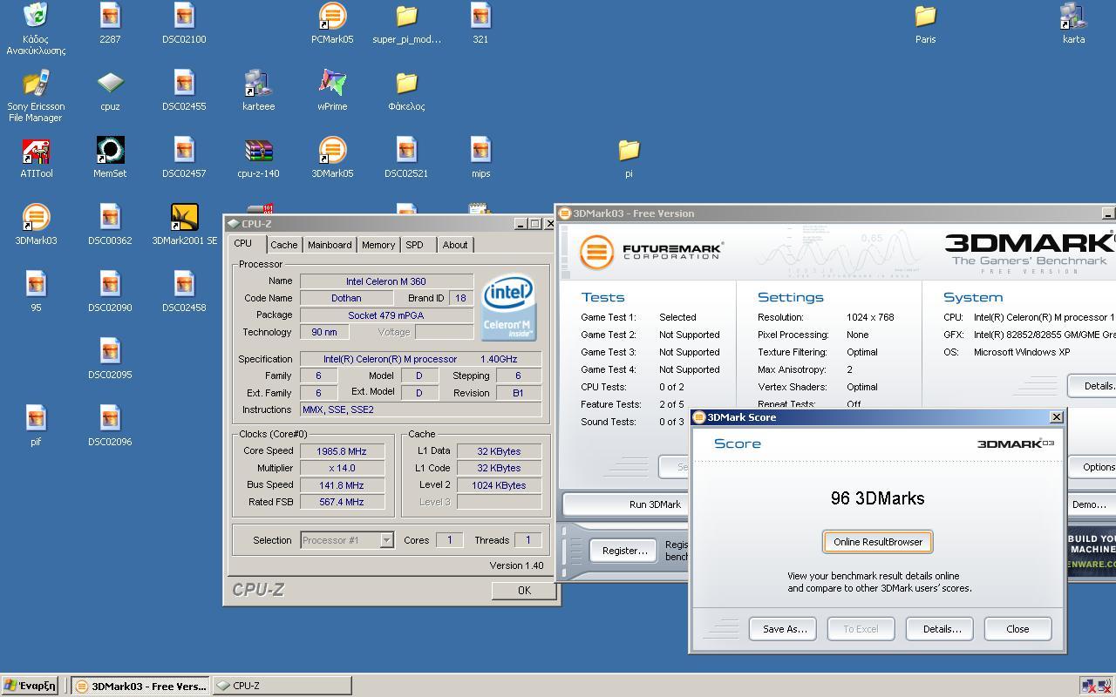Open the About tab in CPU-Z
1116x697 pixels.
point(455,245)
